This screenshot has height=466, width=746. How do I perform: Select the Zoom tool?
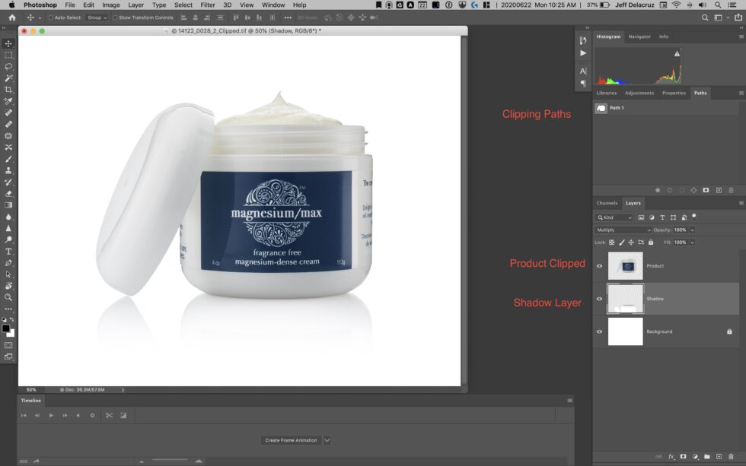tap(8, 297)
